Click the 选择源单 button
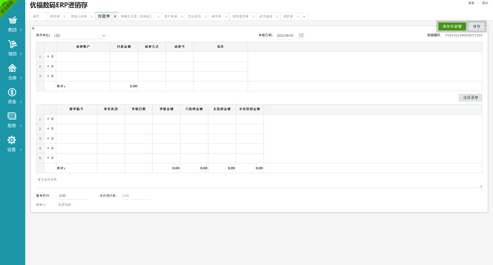Viewport: 493px width, 265px height. pyautogui.click(x=470, y=98)
